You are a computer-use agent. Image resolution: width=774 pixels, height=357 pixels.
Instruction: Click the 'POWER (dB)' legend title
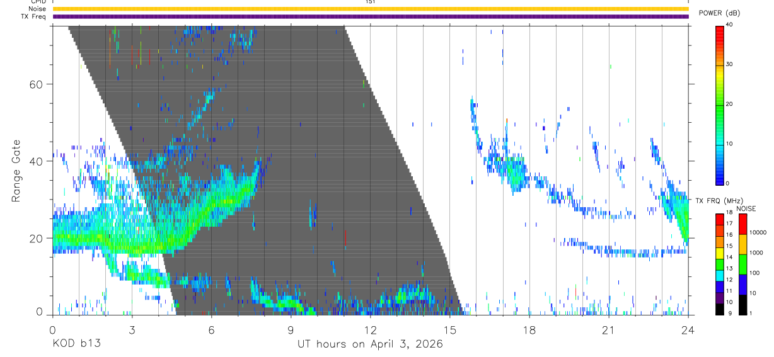(719, 13)
